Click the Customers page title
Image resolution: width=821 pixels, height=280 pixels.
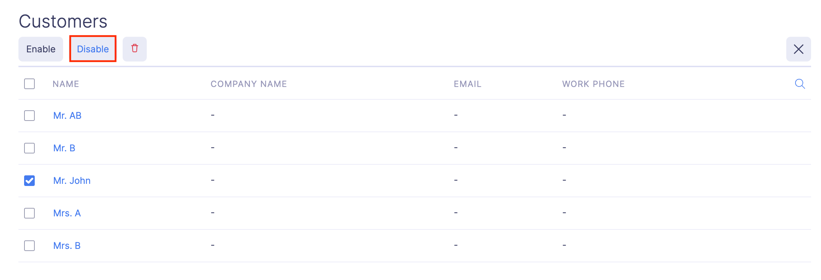point(63,21)
